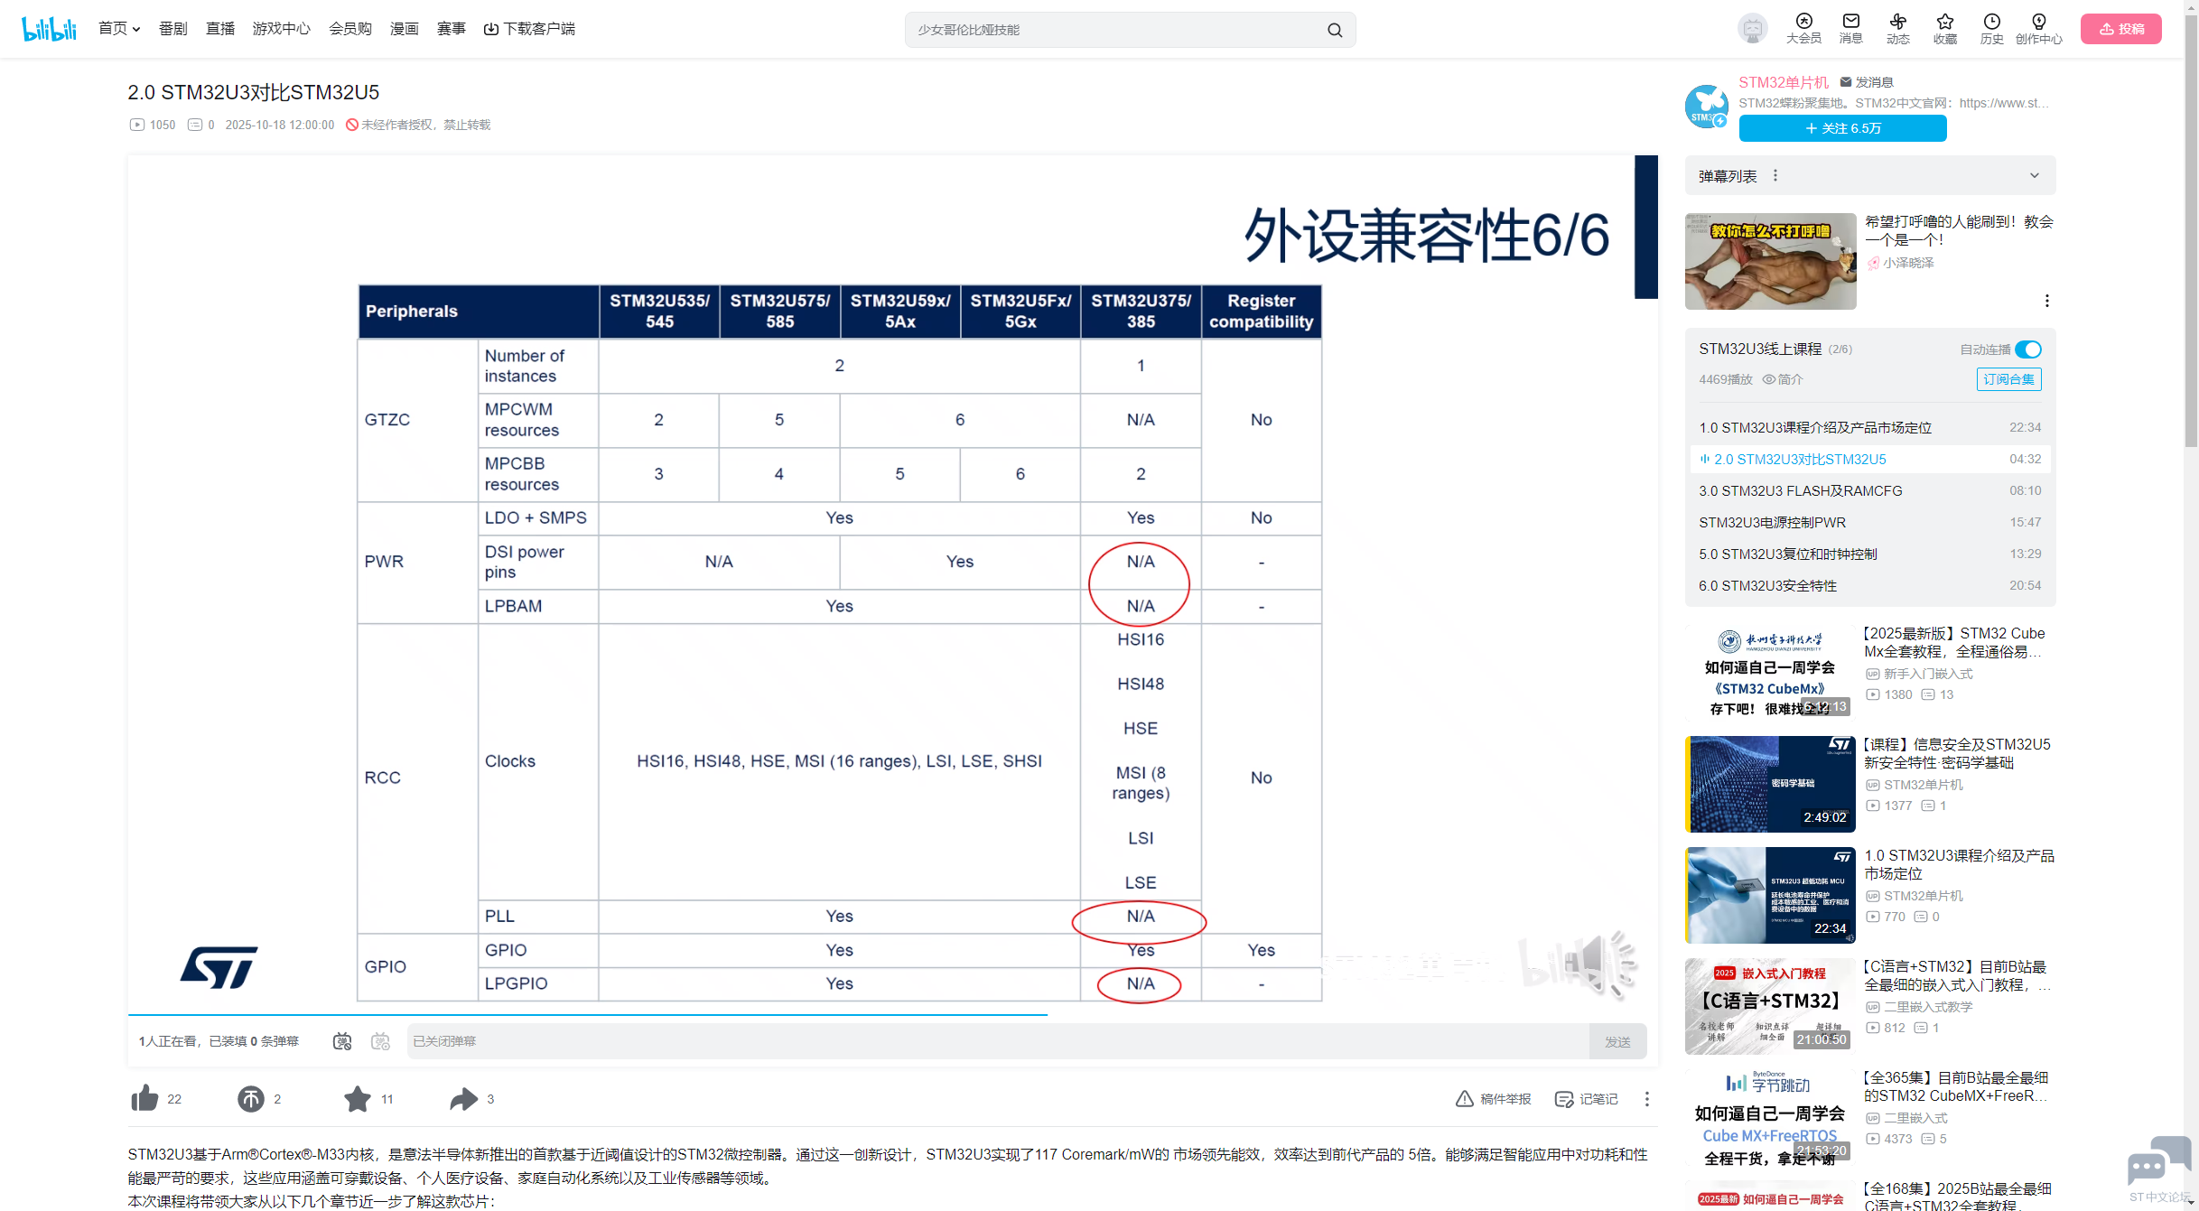Follow uploader with 关注 button
This screenshot has height=1211, width=2199.
tap(1843, 128)
